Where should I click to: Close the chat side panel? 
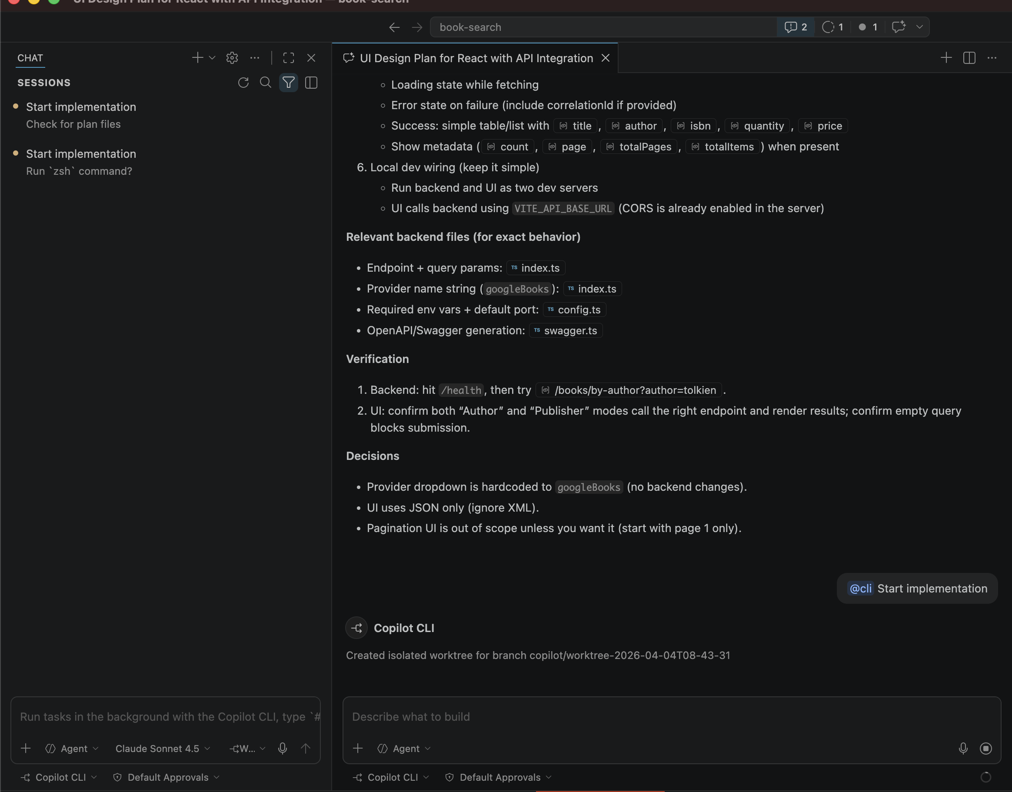tap(311, 58)
